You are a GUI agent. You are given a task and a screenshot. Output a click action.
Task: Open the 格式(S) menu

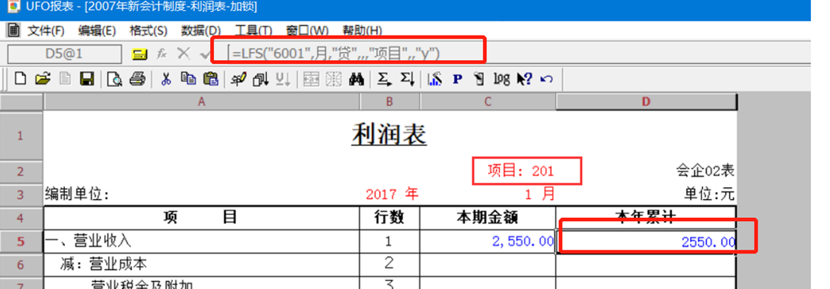(148, 31)
